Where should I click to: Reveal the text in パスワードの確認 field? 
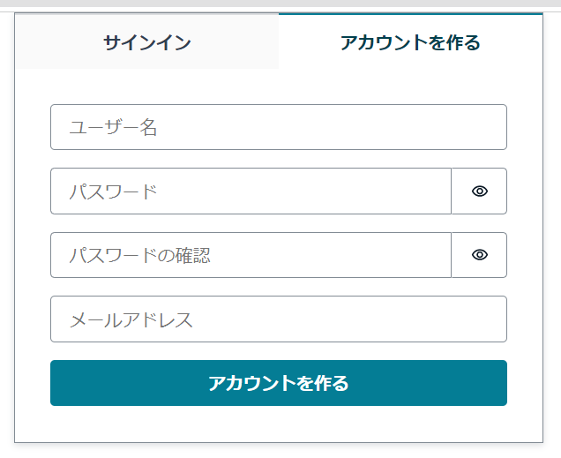click(479, 255)
